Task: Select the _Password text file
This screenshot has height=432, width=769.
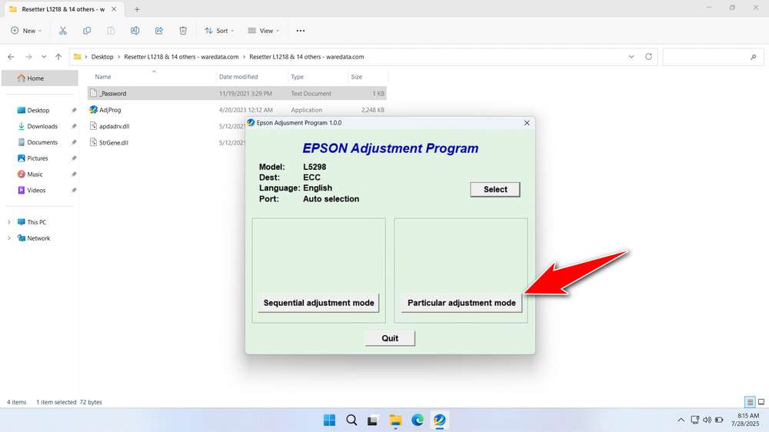Action: point(237,93)
